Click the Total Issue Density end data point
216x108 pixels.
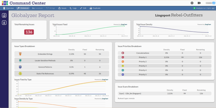pyautogui.click(x=208, y=33)
